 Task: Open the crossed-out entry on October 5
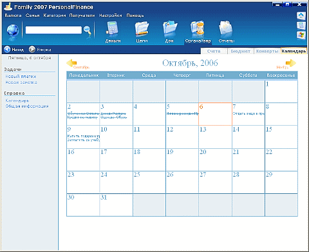coord(183,113)
